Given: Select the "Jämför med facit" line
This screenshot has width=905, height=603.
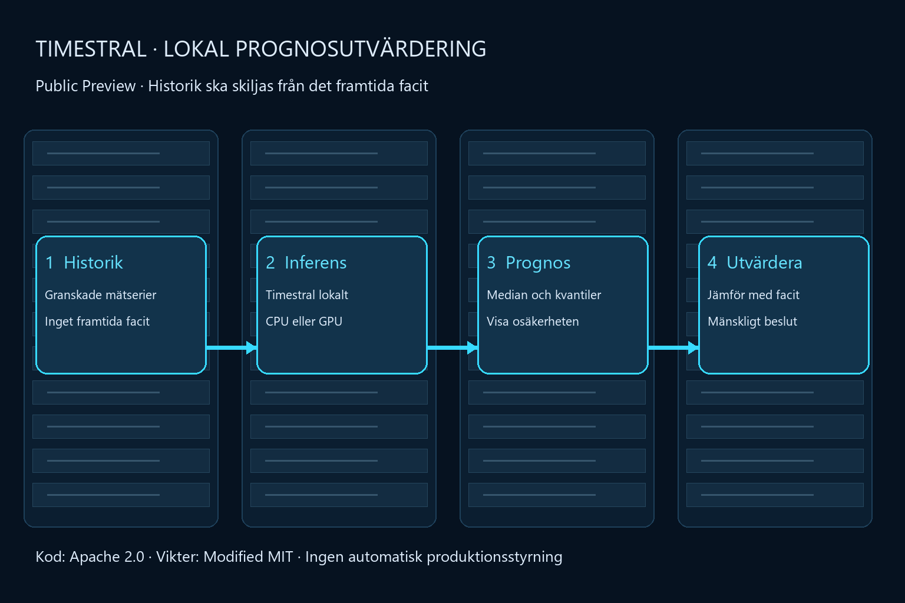Looking at the screenshot, I should click(754, 295).
